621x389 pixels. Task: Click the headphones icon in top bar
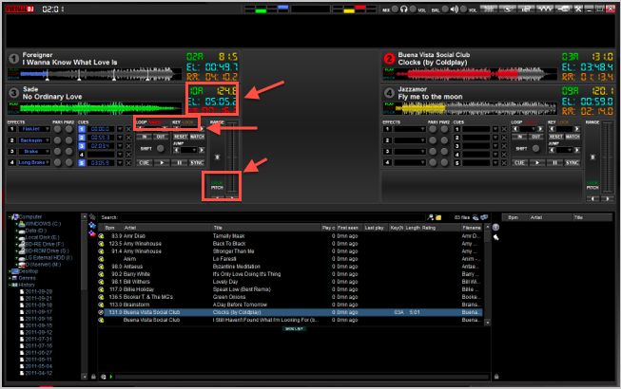(403, 9)
